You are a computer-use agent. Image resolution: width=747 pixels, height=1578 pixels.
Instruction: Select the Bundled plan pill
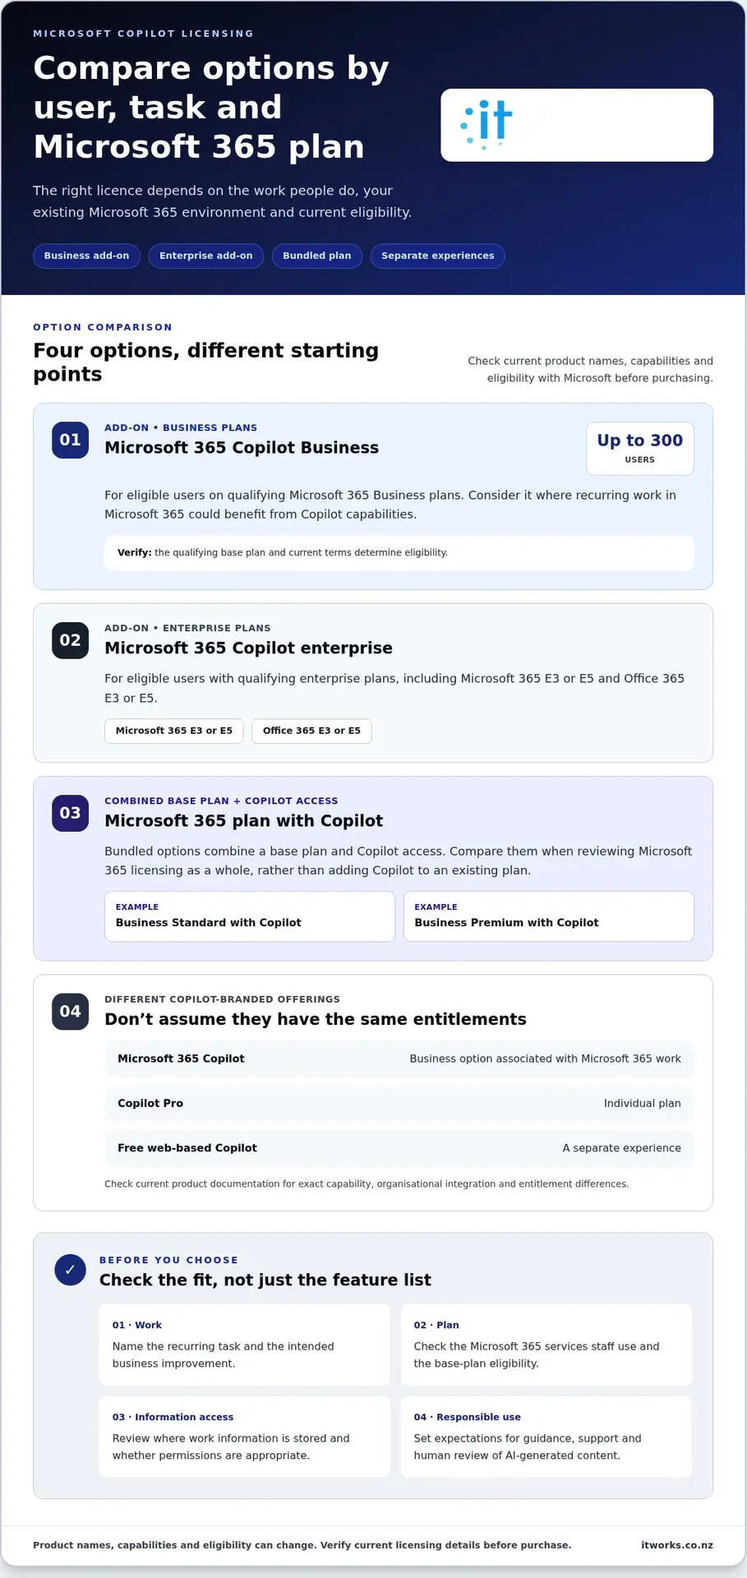pos(316,256)
